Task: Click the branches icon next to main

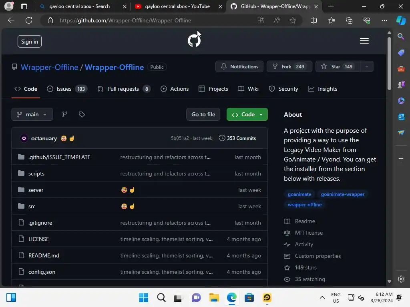Action: click(x=64, y=114)
